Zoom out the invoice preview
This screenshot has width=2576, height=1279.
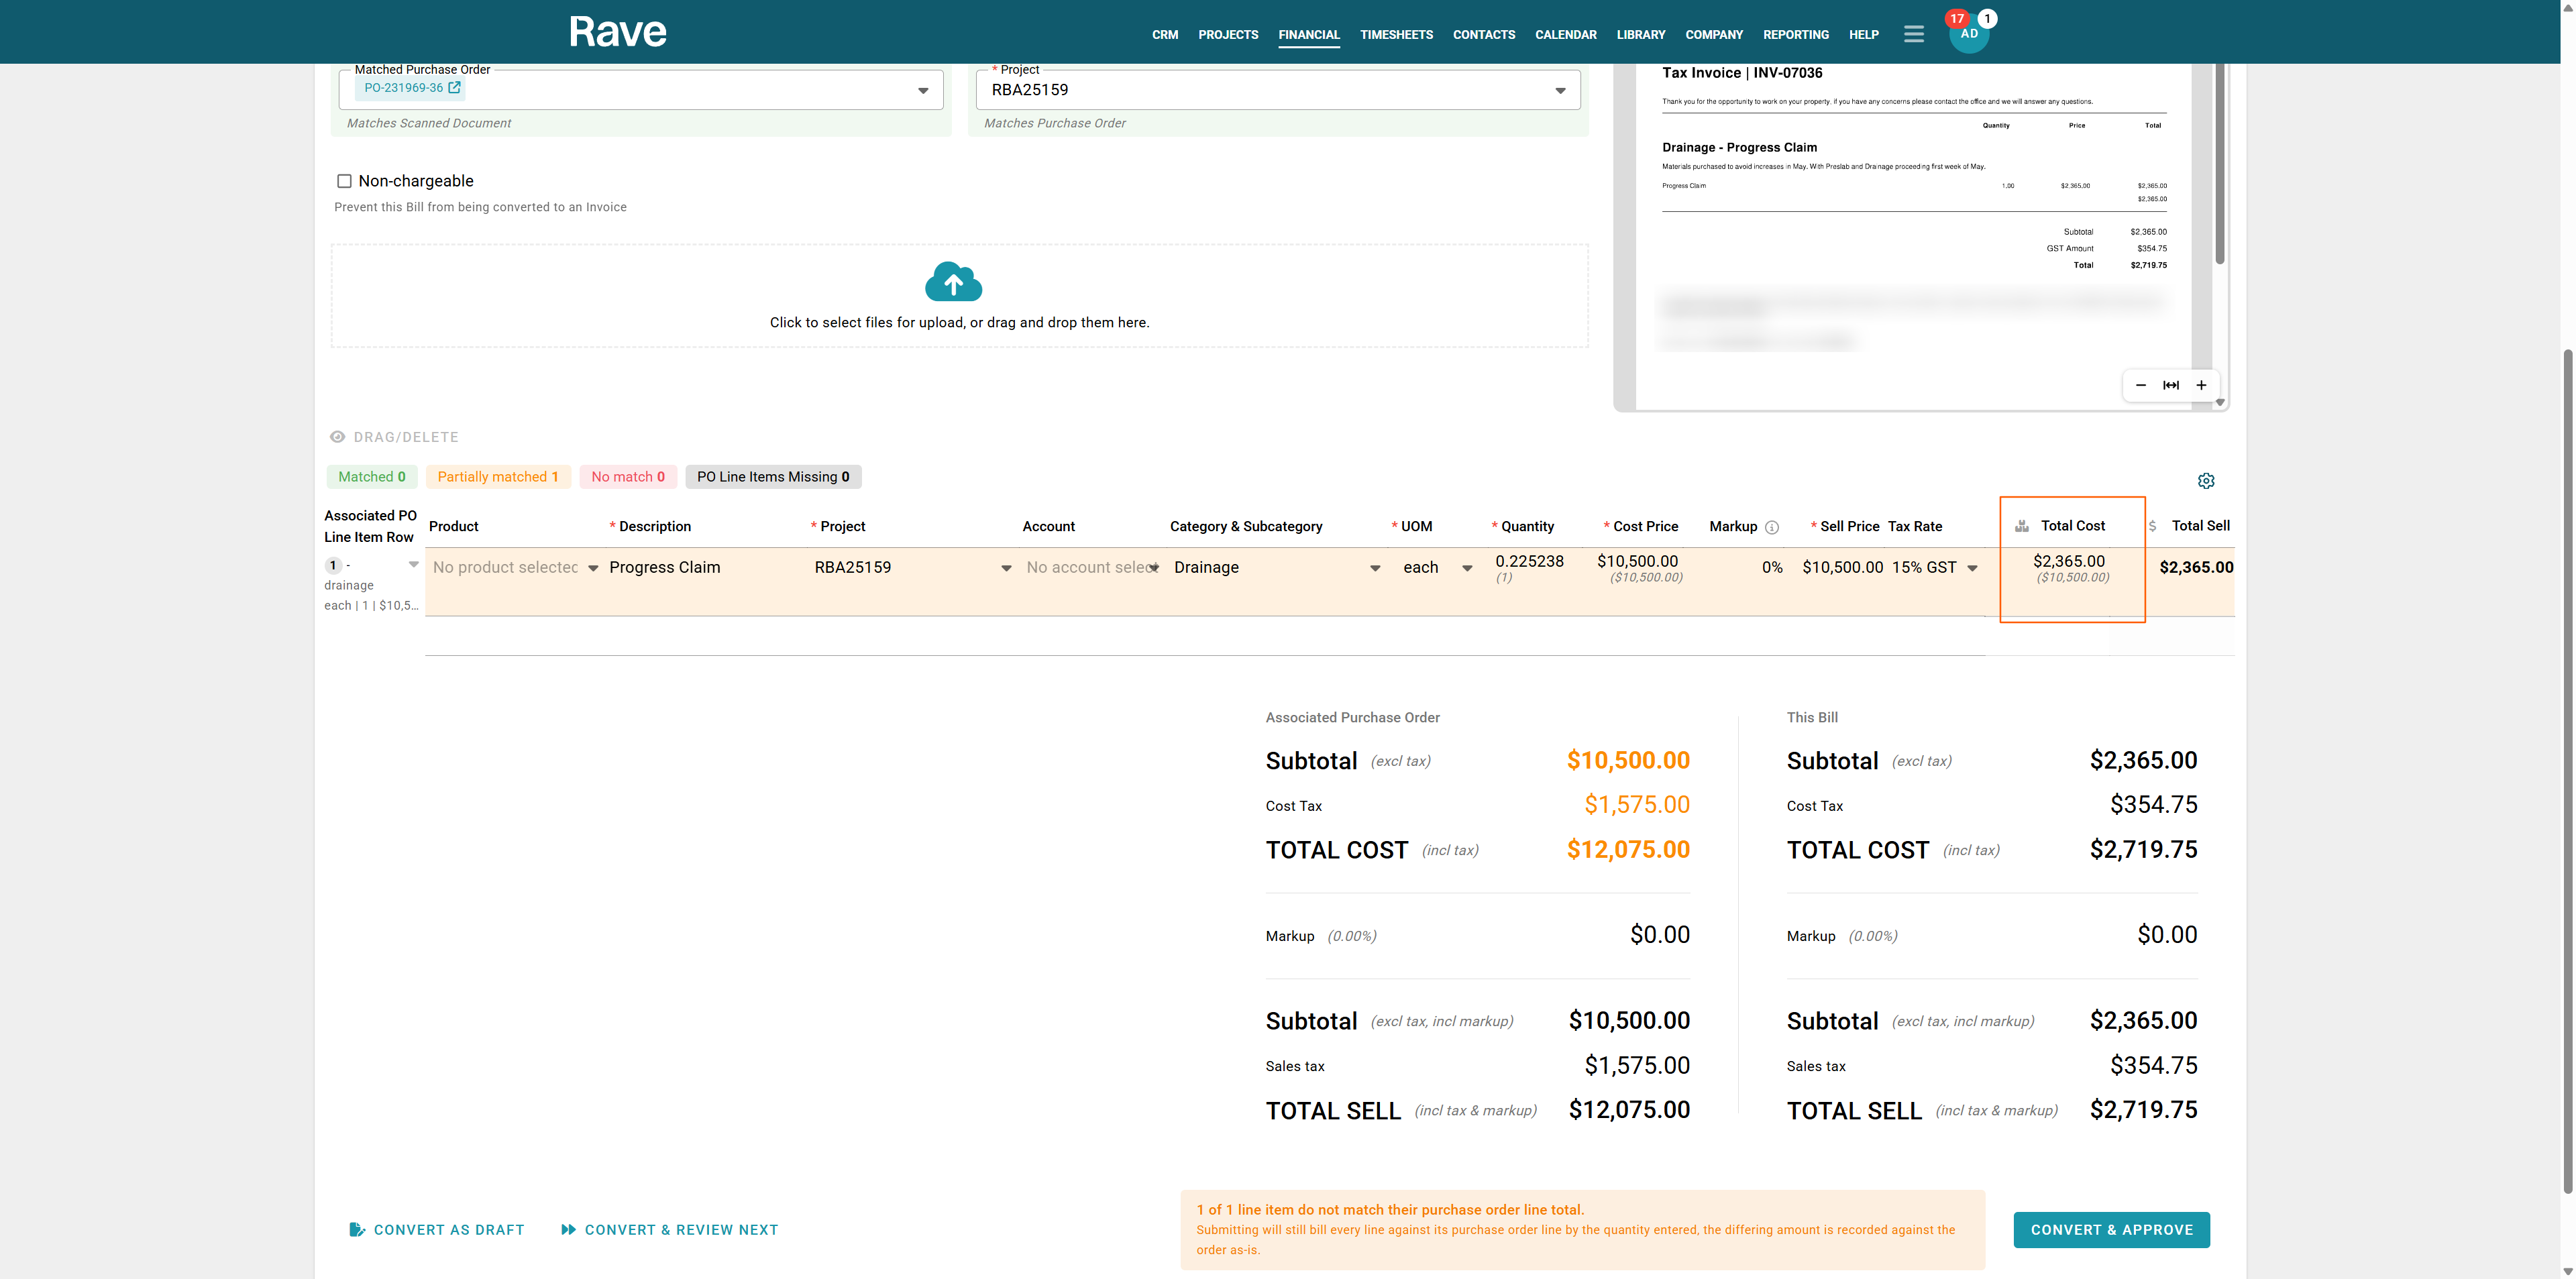2141,385
